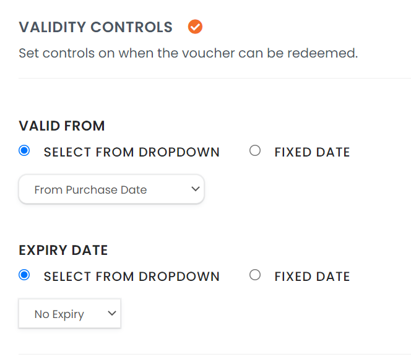Select the Expiry Date dropdown radio button
This screenshot has height=357, width=411.
pyautogui.click(x=25, y=275)
